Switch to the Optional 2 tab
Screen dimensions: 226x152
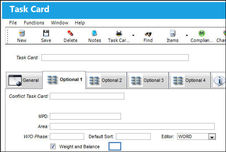click(106, 81)
